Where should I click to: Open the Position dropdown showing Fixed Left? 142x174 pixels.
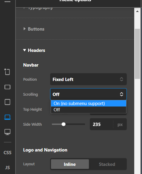tap(88, 79)
